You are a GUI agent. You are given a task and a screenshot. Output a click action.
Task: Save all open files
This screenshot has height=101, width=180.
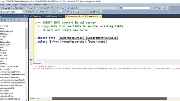tap(9, 8)
